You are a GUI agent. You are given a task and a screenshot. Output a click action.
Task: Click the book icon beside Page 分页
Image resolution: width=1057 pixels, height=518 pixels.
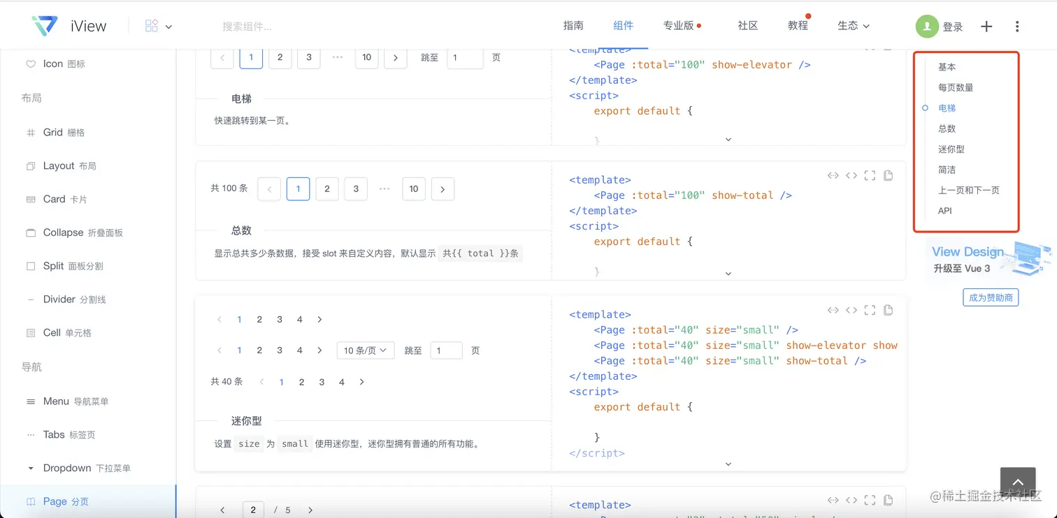tap(31, 502)
